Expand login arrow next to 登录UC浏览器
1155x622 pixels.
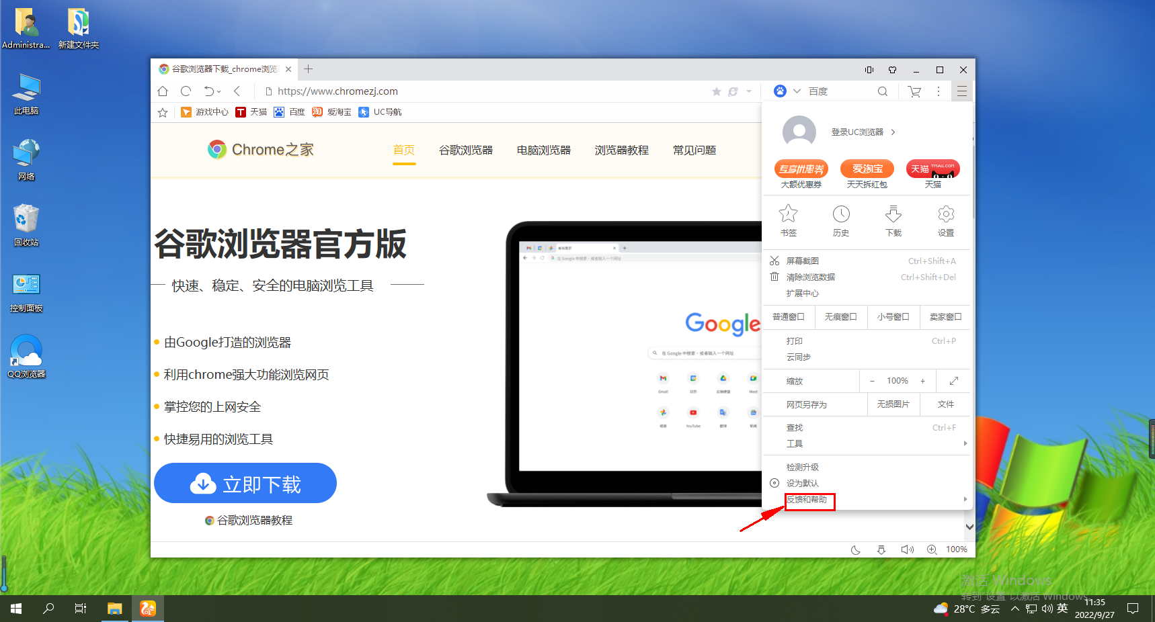click(x=893, y=132)
